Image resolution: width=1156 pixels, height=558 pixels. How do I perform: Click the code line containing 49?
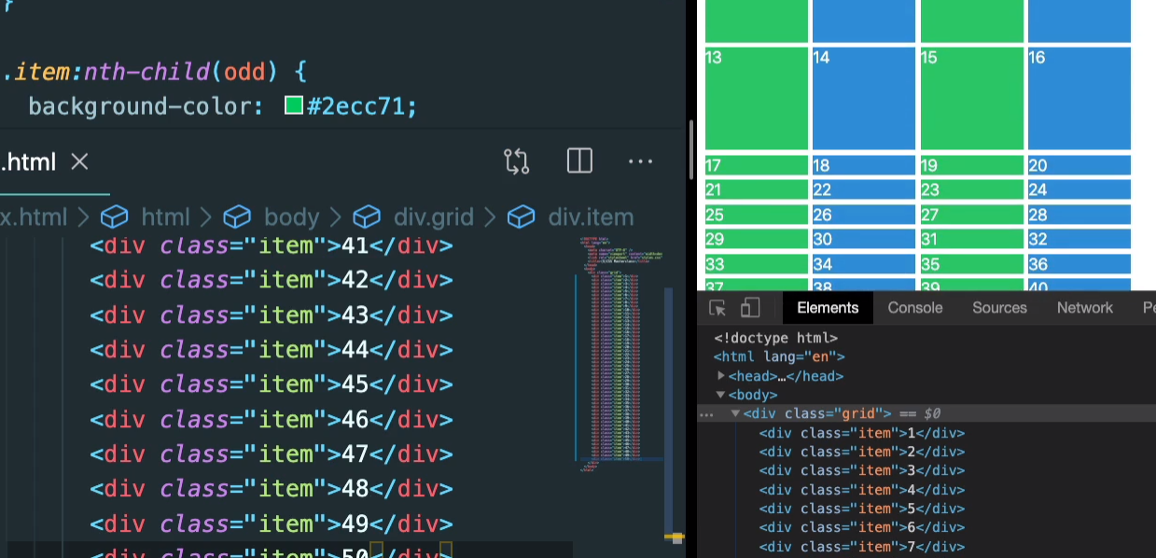(x=271, y=524)
